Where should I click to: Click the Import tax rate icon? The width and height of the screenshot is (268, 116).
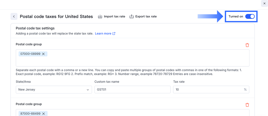coord(100,16)
